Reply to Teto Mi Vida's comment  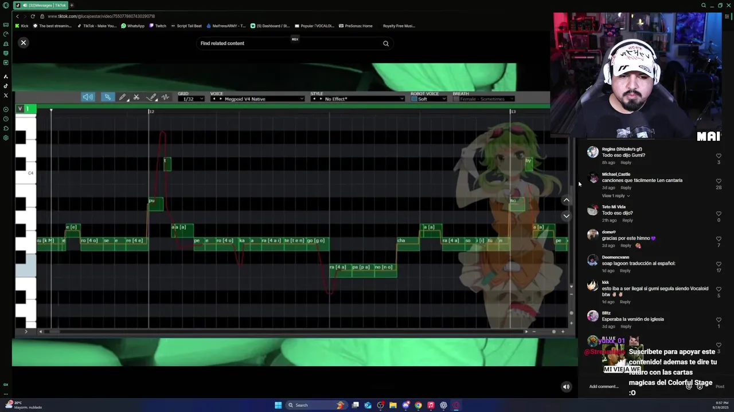[627, 220]
